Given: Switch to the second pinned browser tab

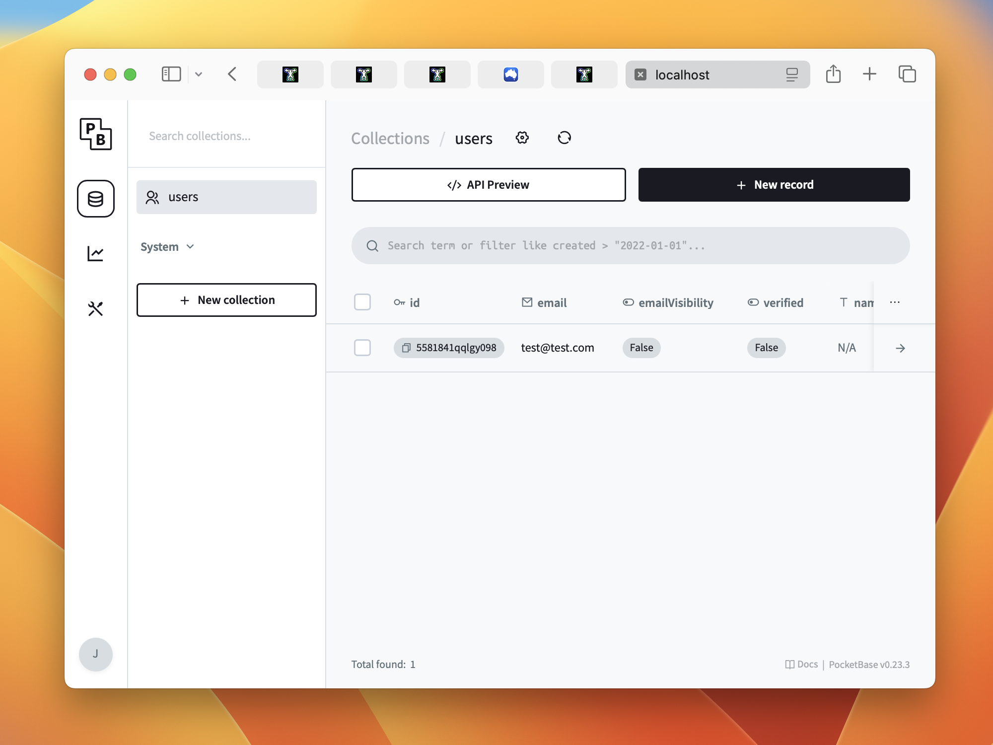Looking at the screenshot, I should pyautogui.click(x=364, y=74).
